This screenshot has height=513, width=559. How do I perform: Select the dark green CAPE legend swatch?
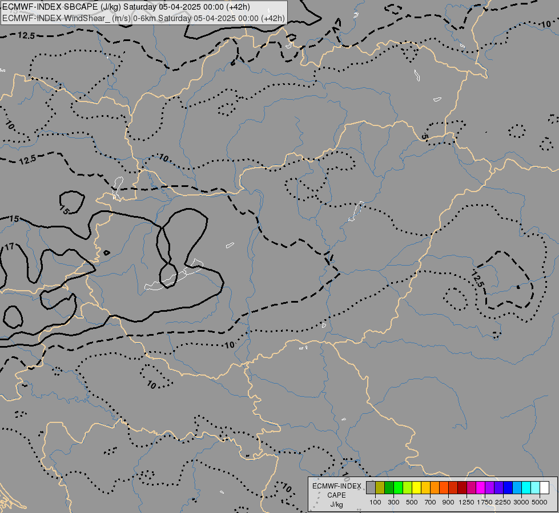tap(389, 487)
